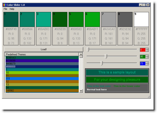The image size is (157, 113).
Task: Select theme 111 in the list
Action: click(42, 78)
